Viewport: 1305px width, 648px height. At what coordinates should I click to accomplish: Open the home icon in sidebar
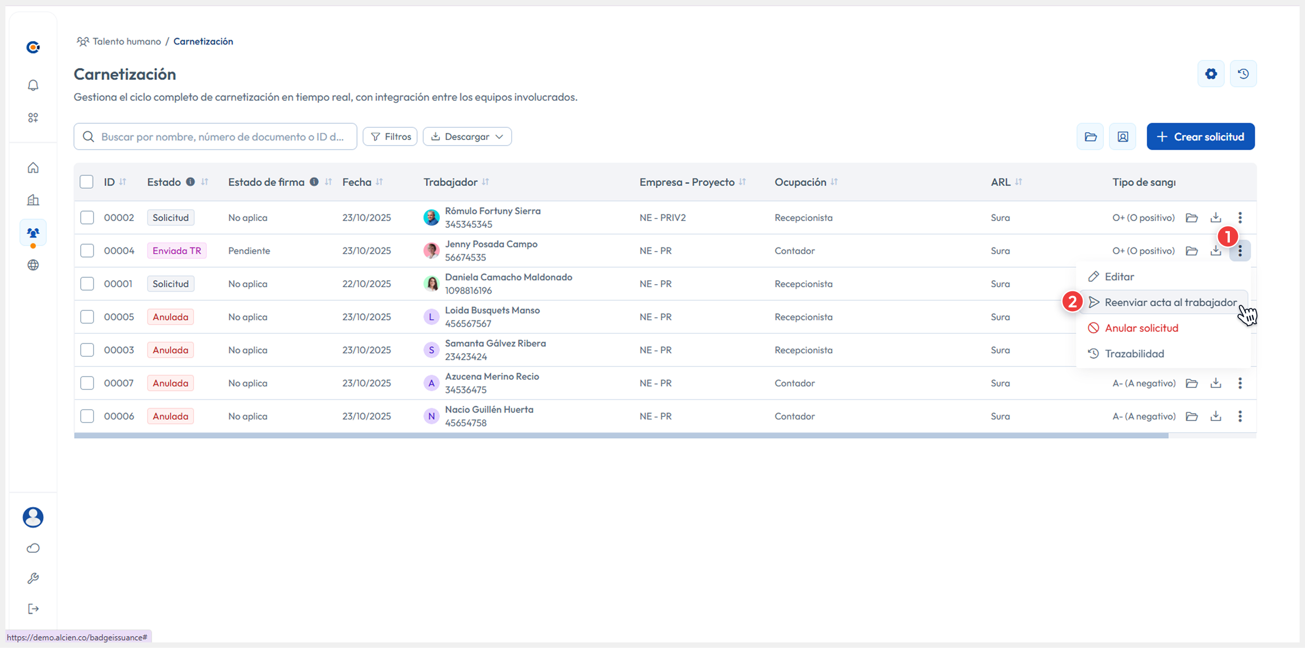click(33, 168)
